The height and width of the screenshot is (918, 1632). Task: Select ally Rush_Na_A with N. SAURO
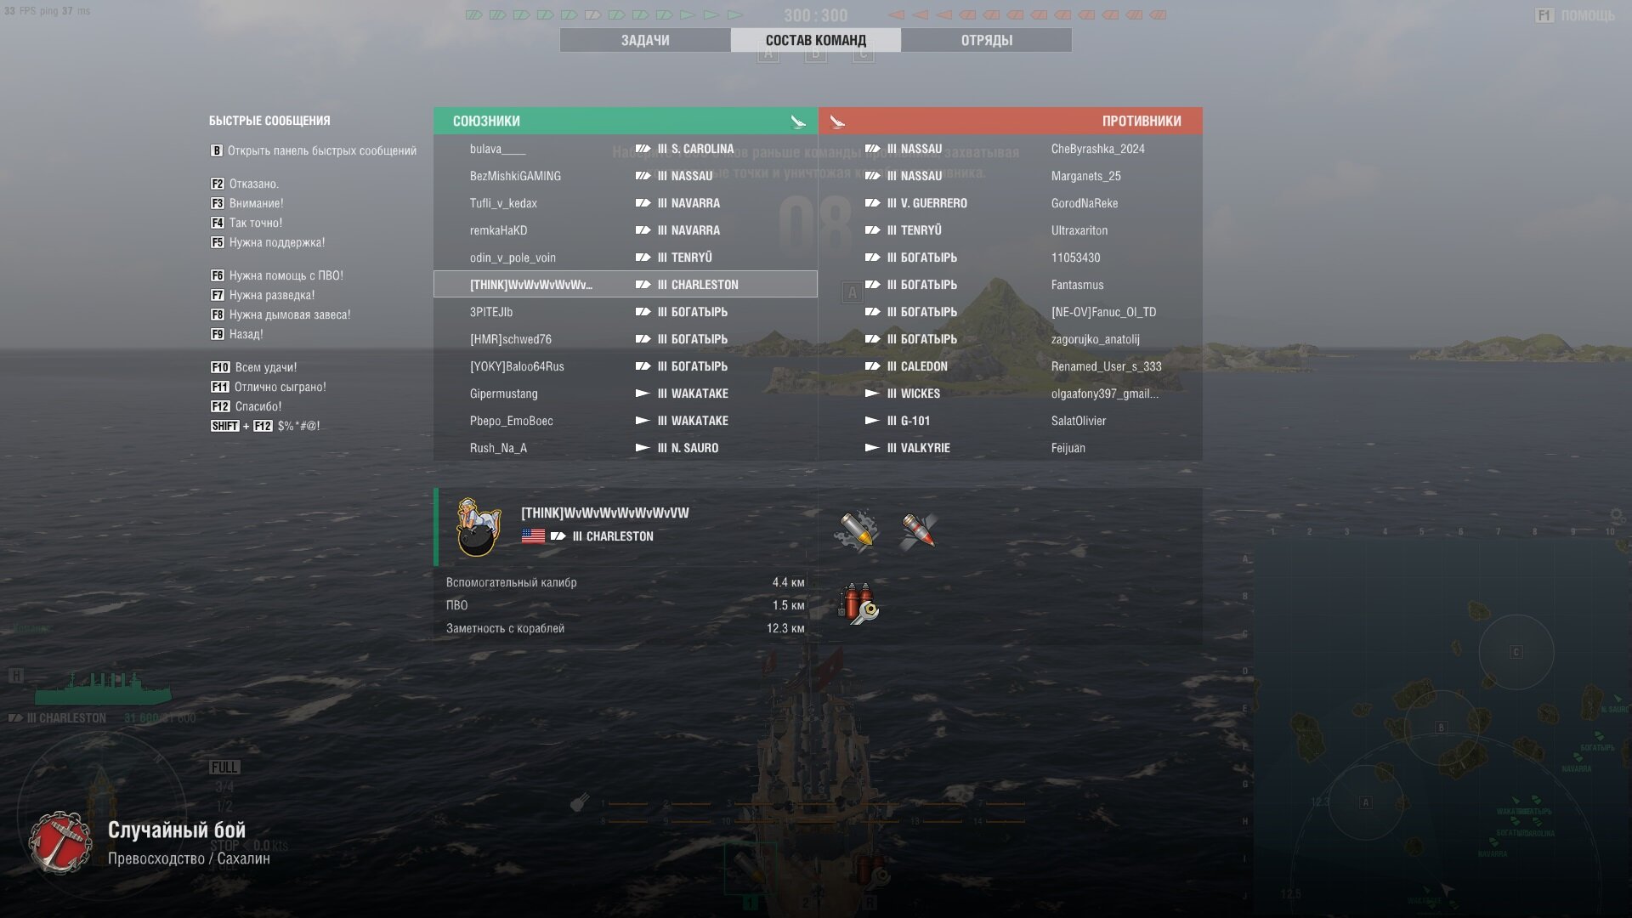click(626, 448)
